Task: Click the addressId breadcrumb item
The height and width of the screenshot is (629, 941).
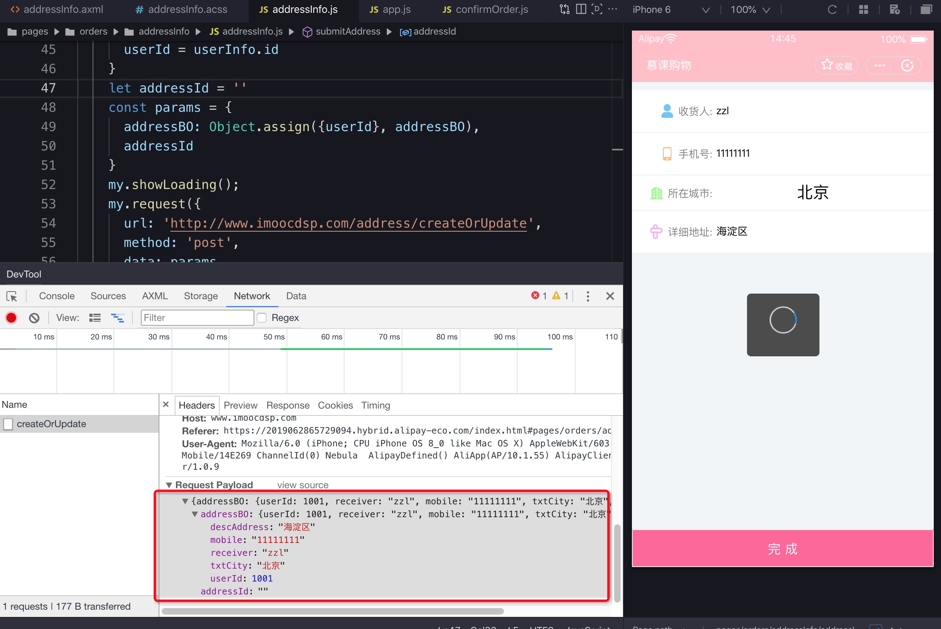Action: 428,31
